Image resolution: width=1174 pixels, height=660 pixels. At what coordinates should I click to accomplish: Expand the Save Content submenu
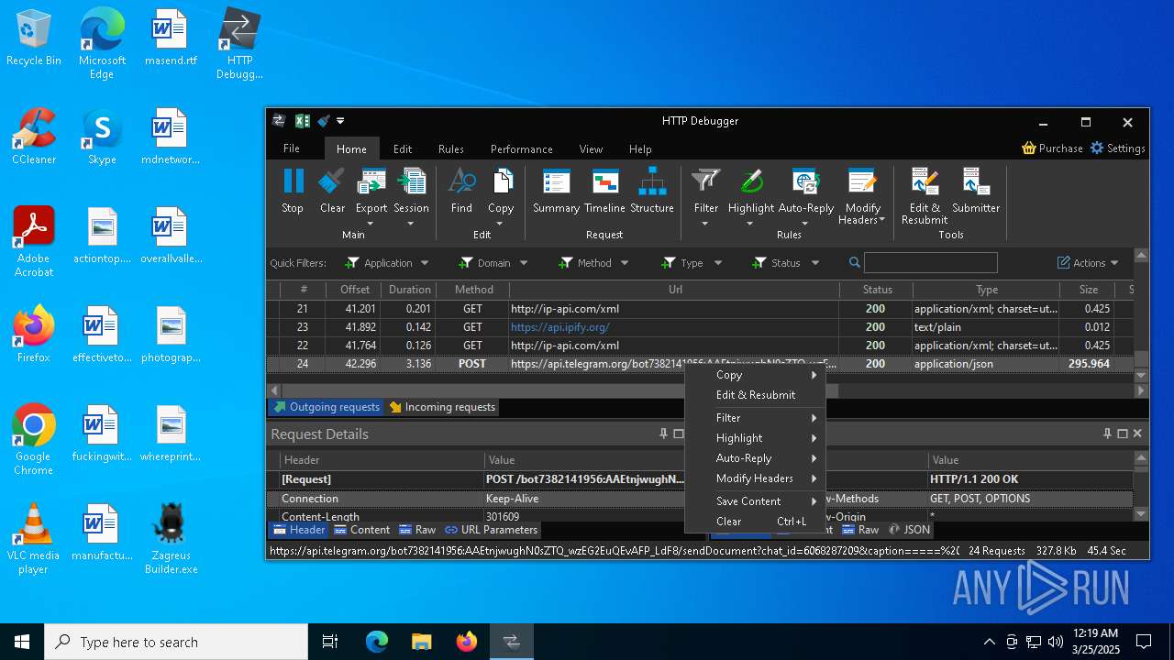click(x=756, y=501)
